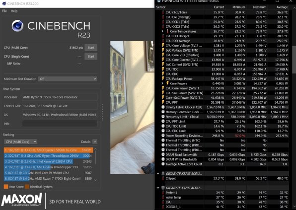Collapse the first GIGABYTE X570S AORU group
Image resolution: width=296 pixels, height=210 pixels.
(158, 173)
